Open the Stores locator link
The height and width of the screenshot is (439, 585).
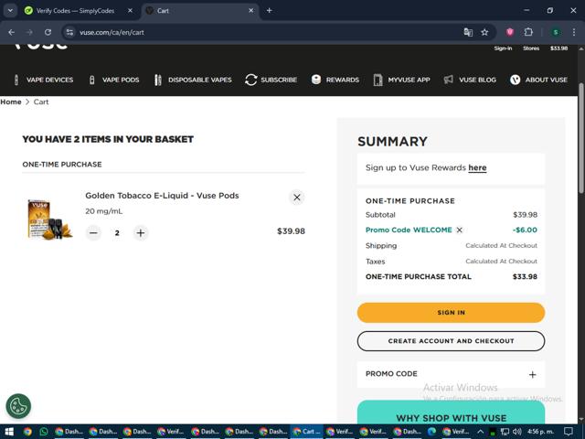530,48
